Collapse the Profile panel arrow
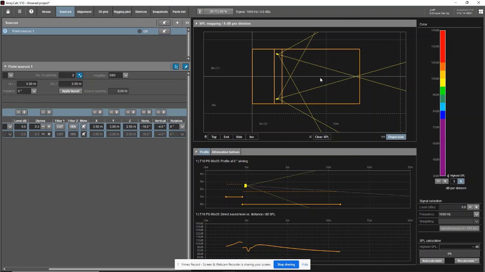 pos(196,152)
